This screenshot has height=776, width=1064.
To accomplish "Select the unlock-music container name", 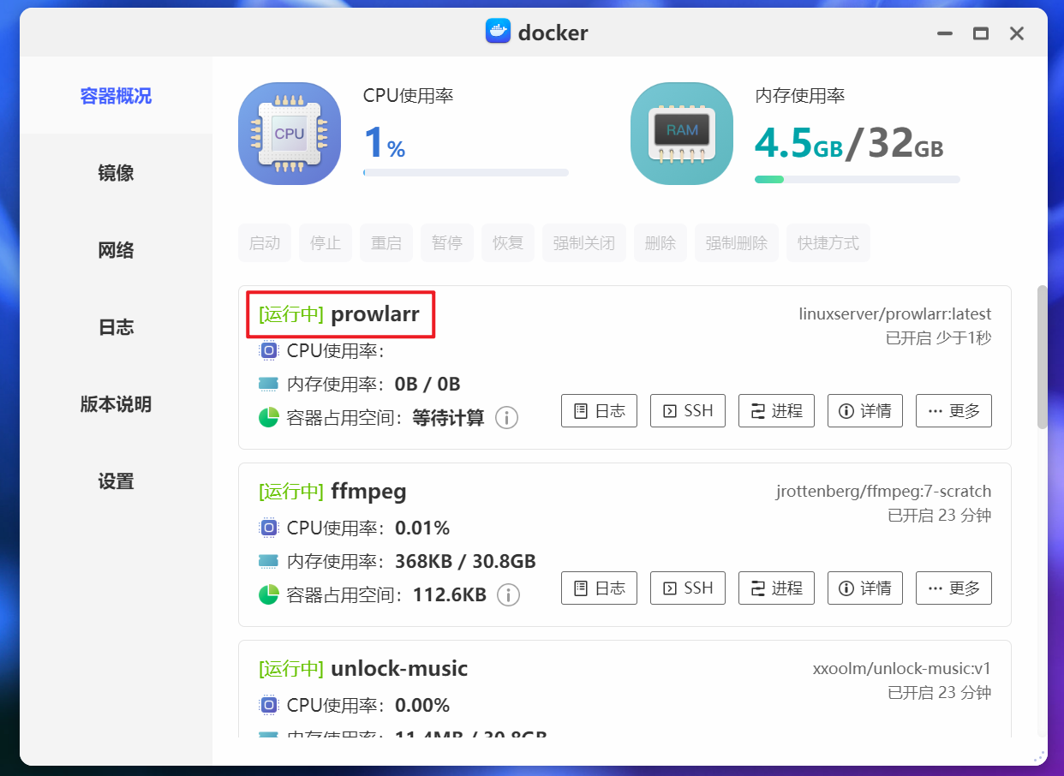I will 399,669.
